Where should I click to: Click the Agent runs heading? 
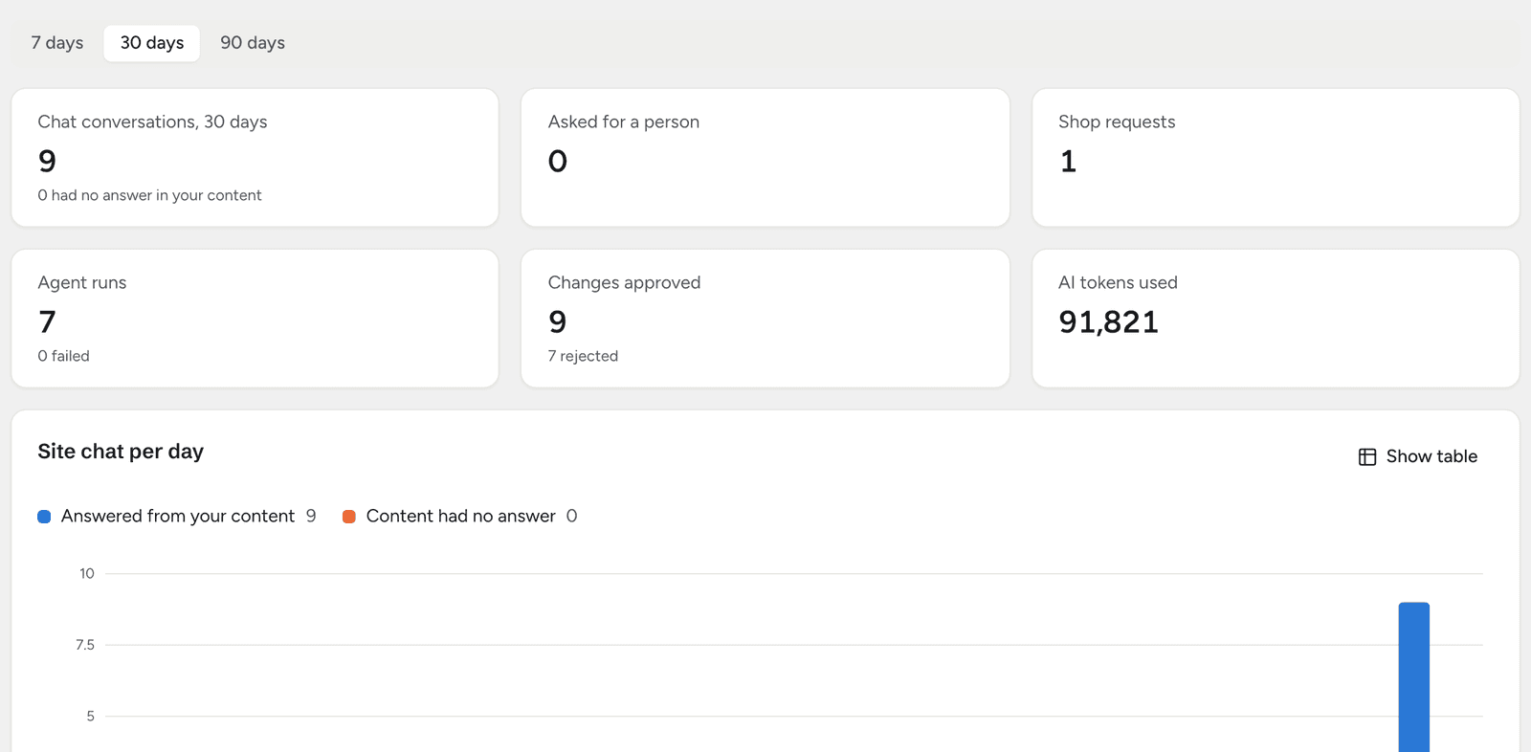tap(82, 282)
